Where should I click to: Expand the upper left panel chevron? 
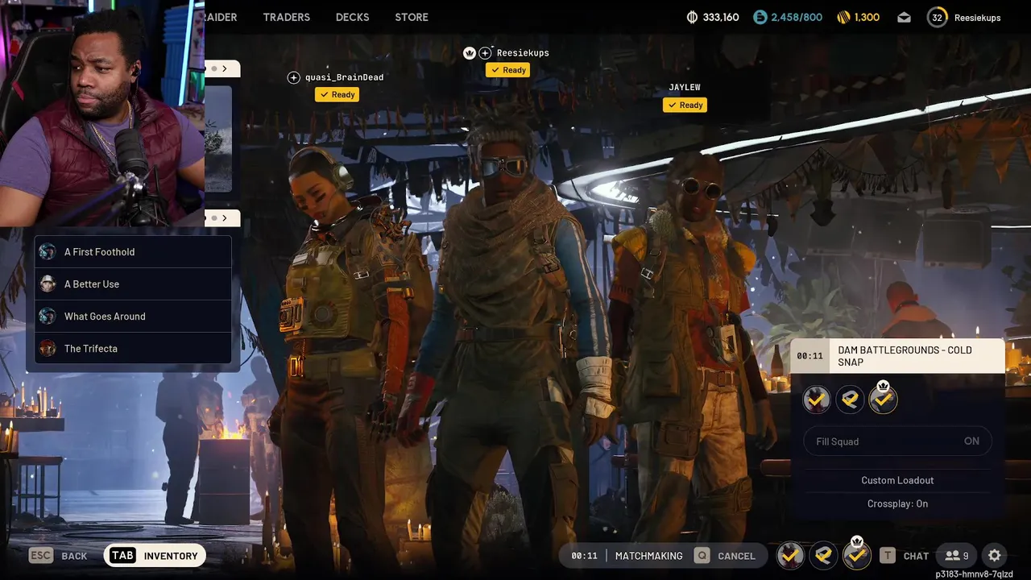pos(224,68)
